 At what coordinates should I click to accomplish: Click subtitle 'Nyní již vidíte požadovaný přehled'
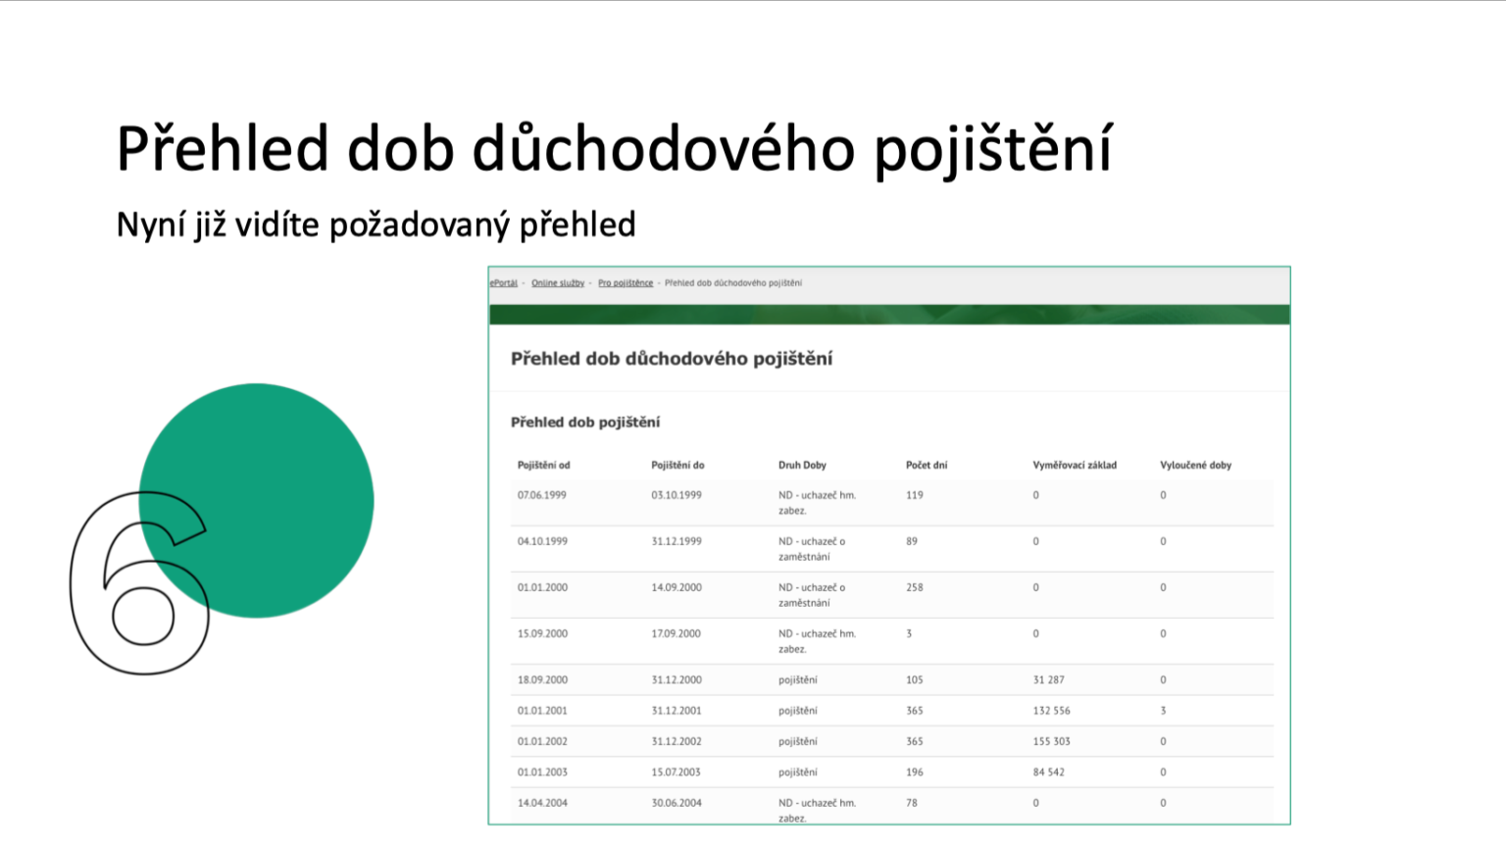[x=376, y=224]
